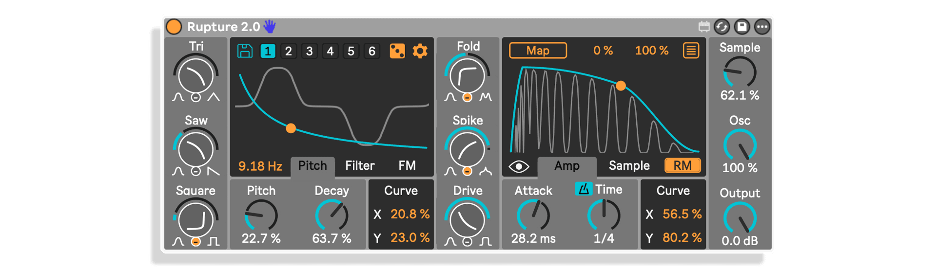The image size is (936, 268).
Task: Click the blue hand icon beside Rupture 2.0
Action: coord(270,26)
